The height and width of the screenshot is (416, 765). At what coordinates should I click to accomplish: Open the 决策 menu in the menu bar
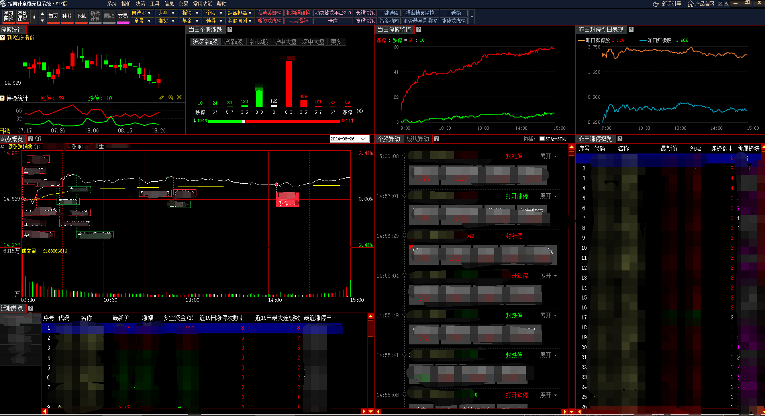(140, 4)
